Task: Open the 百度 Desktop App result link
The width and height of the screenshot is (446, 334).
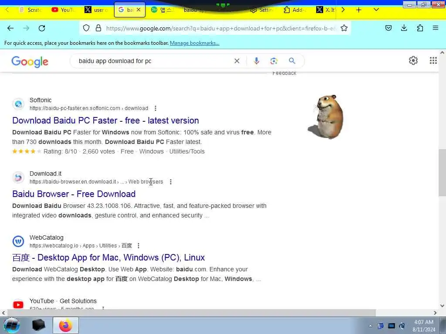Action: 108,257
